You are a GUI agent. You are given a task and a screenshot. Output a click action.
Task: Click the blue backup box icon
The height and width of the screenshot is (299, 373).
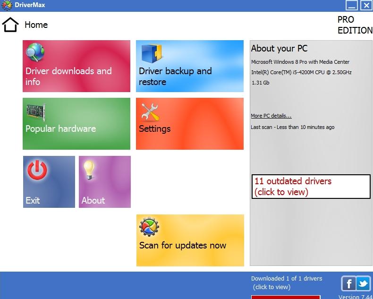pyautogui.click(x=152, y=53)
